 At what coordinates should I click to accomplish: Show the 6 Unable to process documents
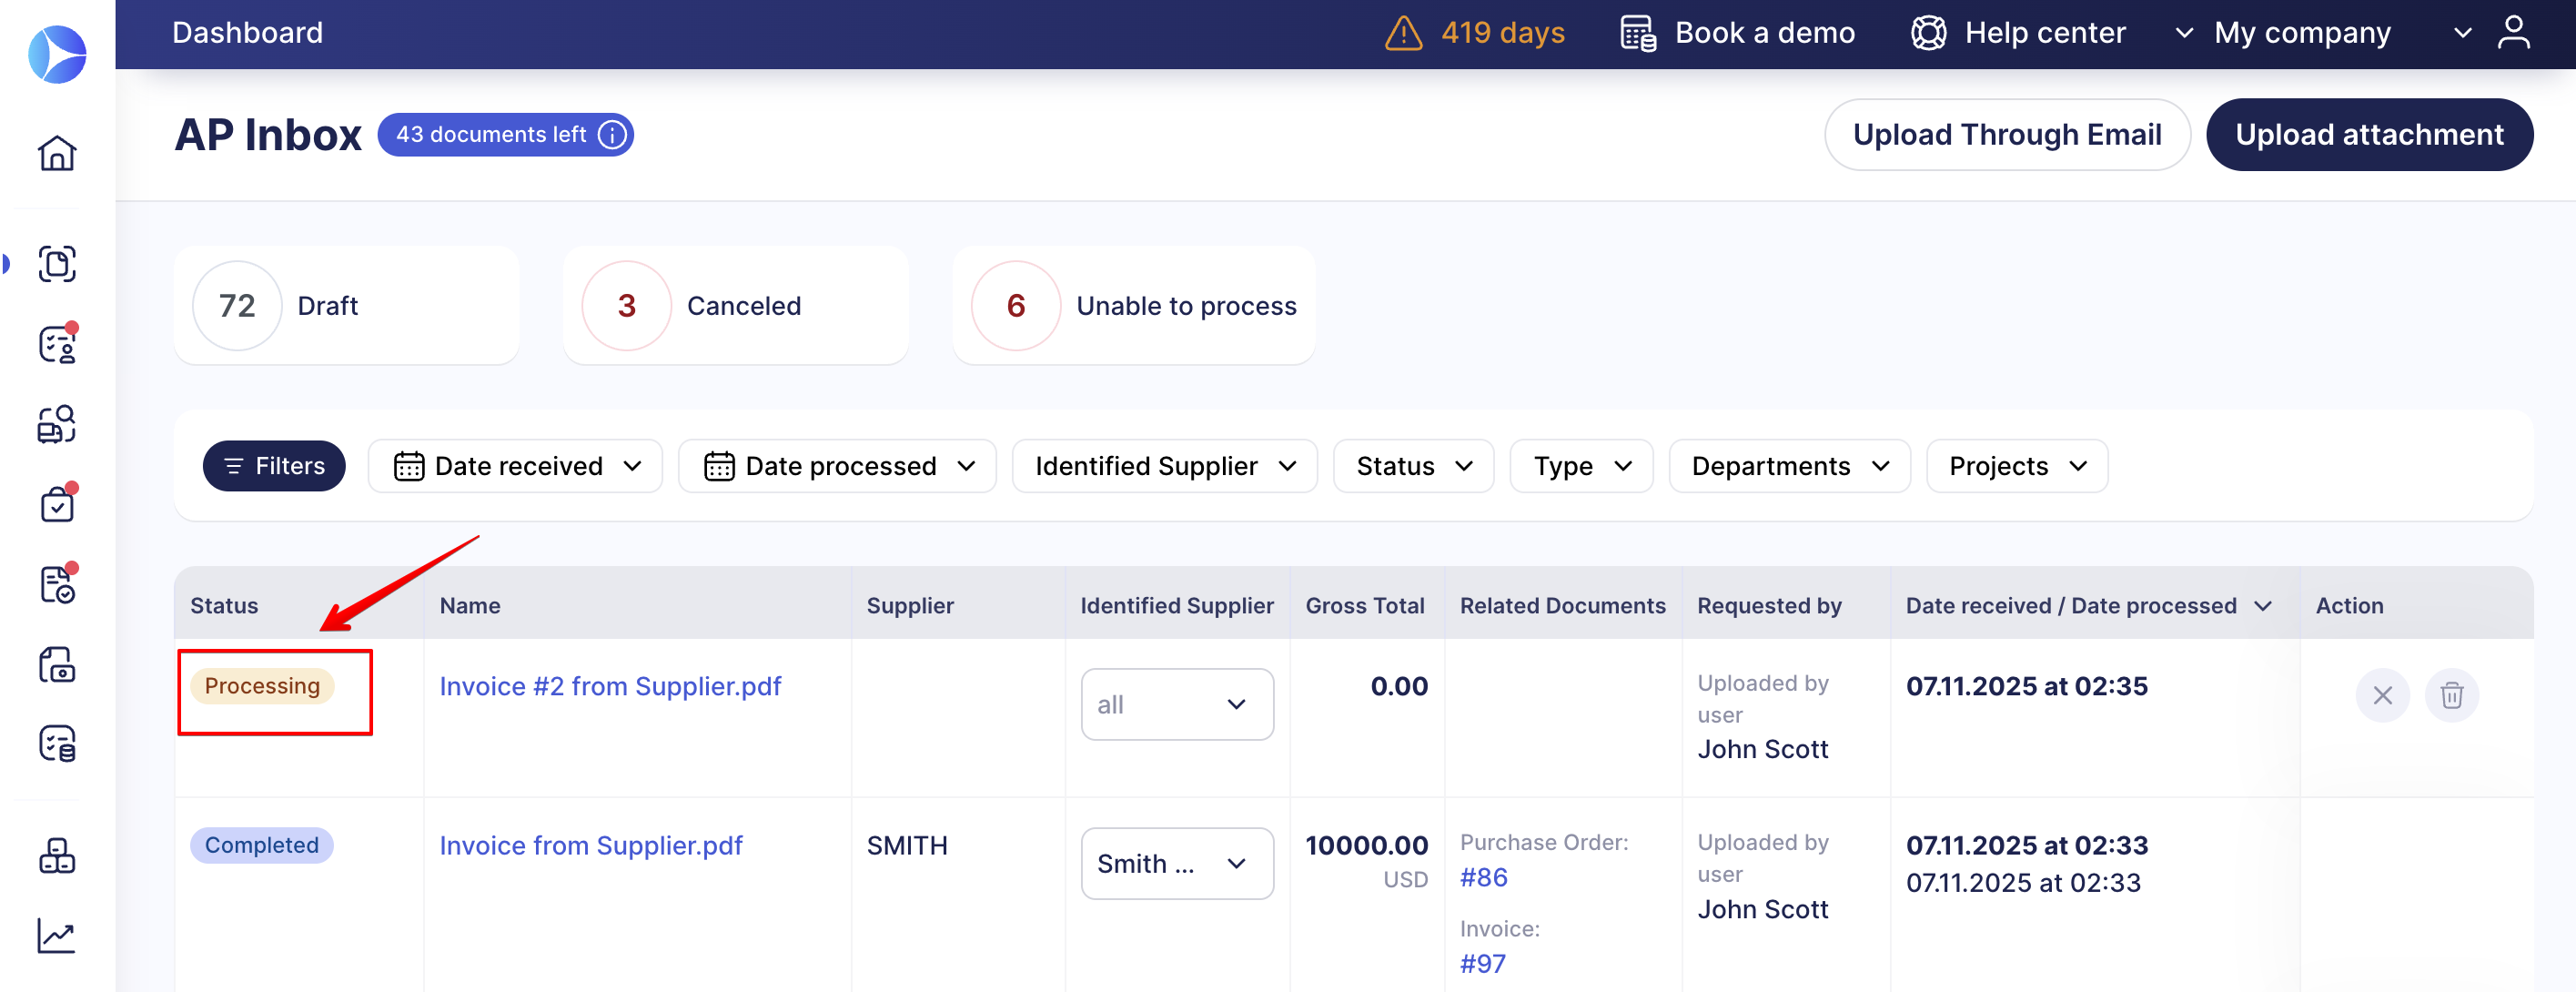(x=1134, y=305)
